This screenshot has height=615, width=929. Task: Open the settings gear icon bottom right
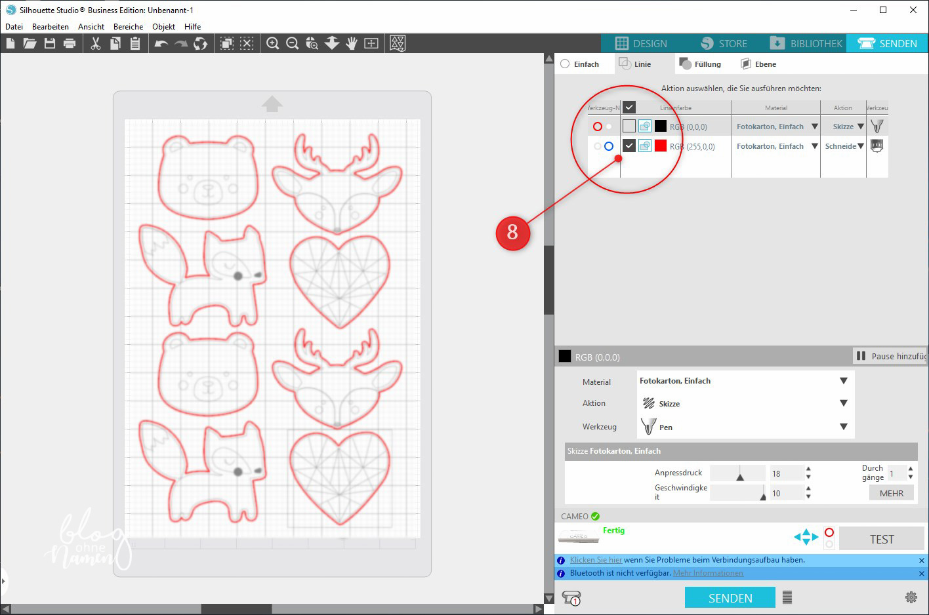(x=911, y=597)
